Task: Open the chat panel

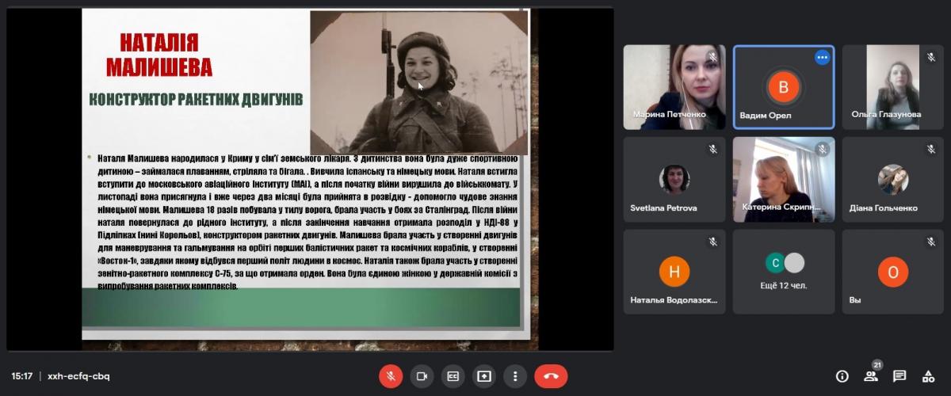Action: 899,376
